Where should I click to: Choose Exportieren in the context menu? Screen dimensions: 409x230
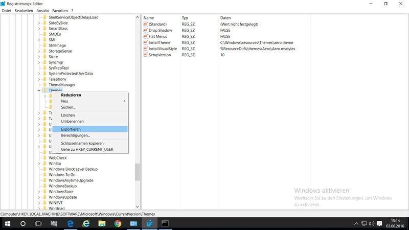90,129
